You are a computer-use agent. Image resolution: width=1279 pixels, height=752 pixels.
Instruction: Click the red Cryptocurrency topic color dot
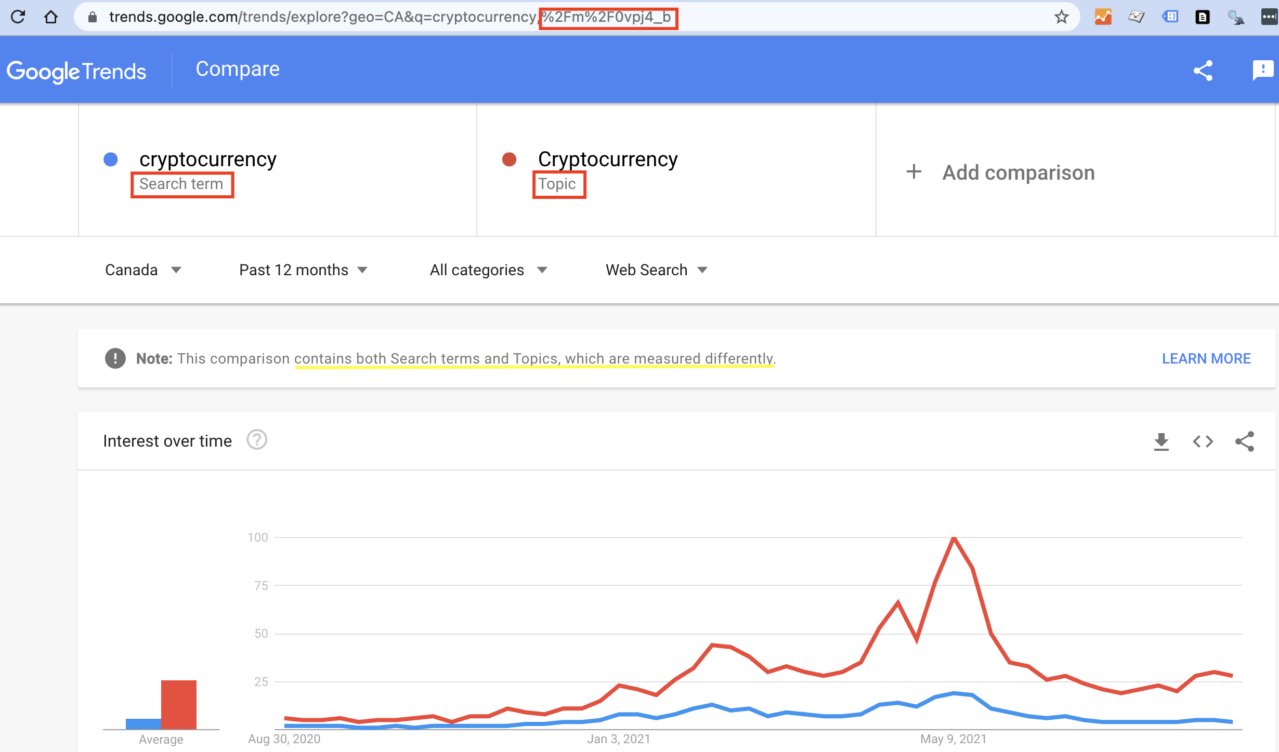[509, 159]
